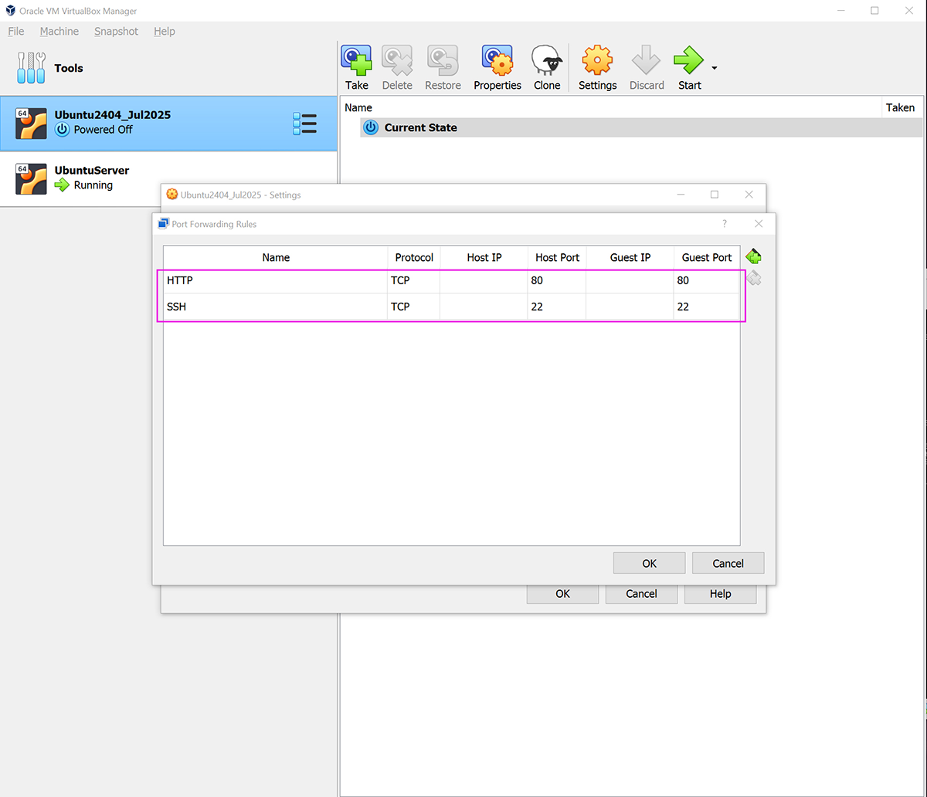This screenshot has width=927, height=797.
Task: Select the Current State snapshot row
Action: pos(641,127)
